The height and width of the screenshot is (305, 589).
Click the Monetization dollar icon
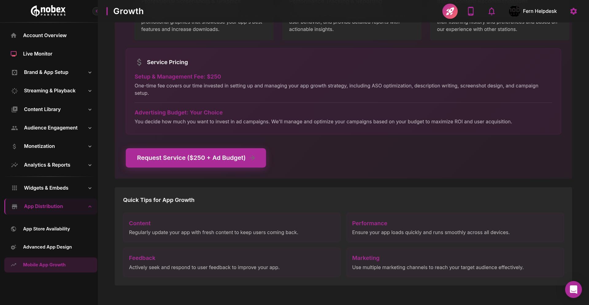tap(14, 146)
